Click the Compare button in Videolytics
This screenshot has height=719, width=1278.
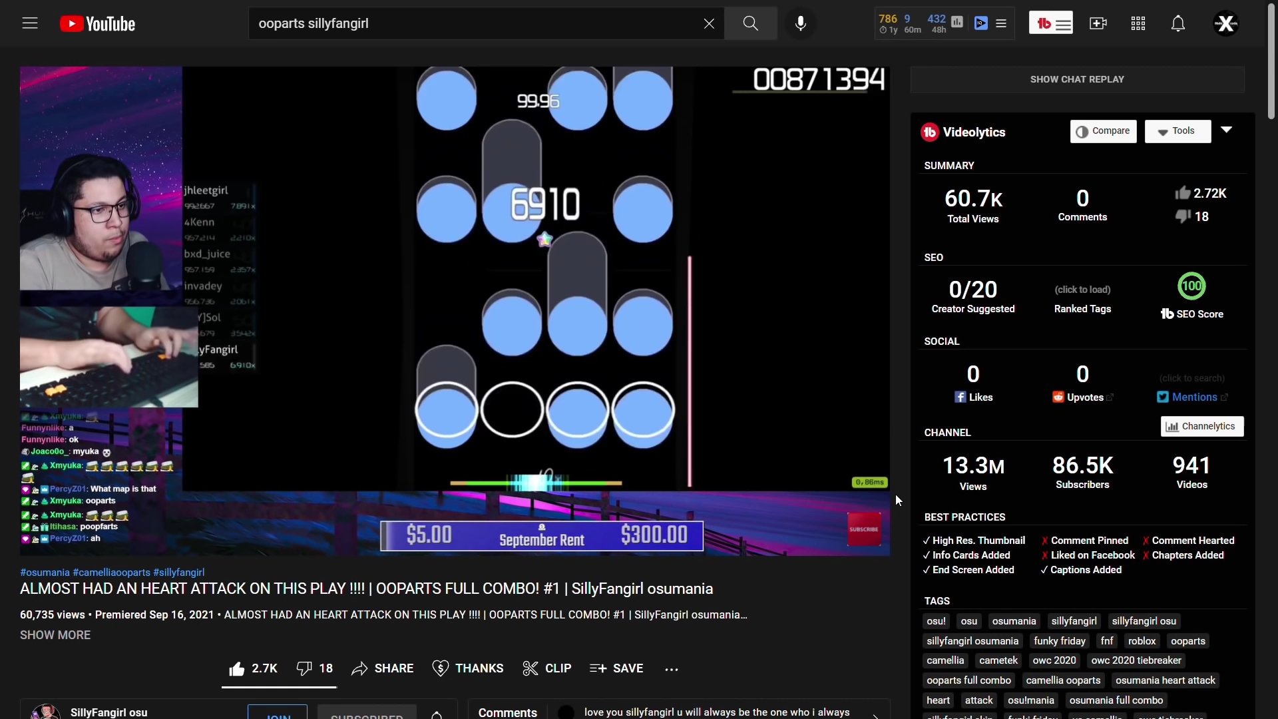[x=1103, y=131]
